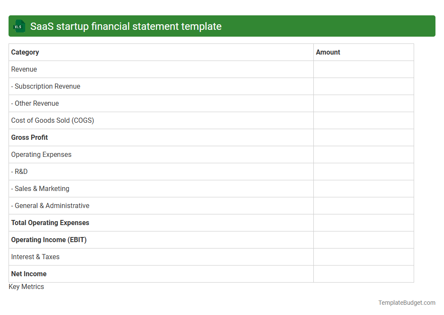
Task: Select the Interest & Taxes row
Action: (35, 257)
